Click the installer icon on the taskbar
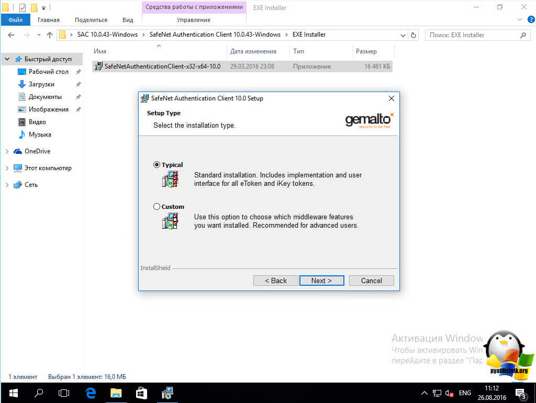 (x=167, y=393)
